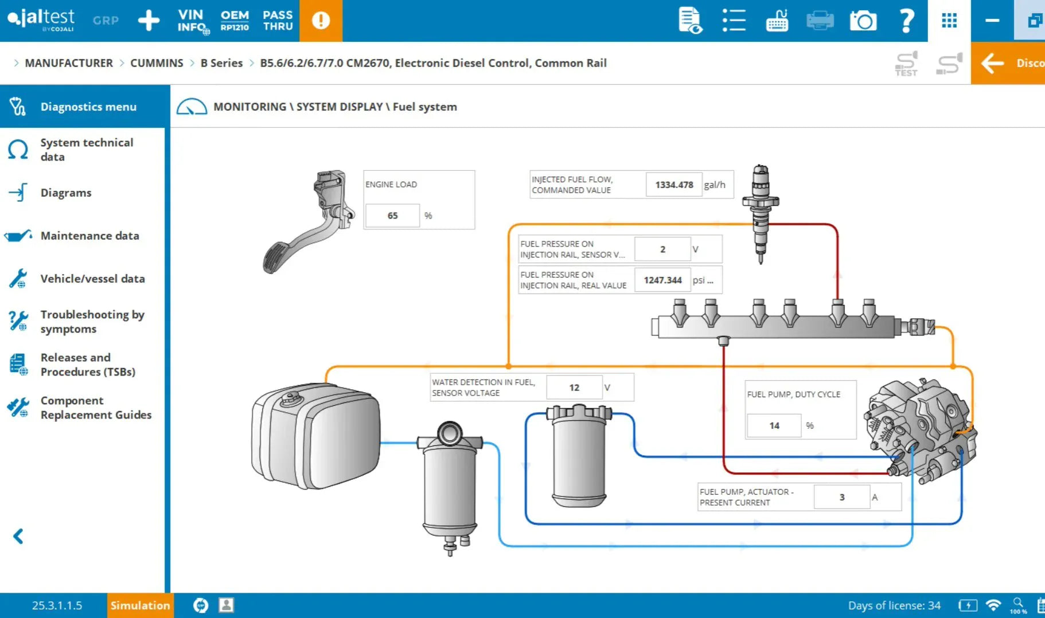Select the list icon in the toolbar
Image resolution: width=1045 pixels, height=618 pixels.
[x=734, y=20]
